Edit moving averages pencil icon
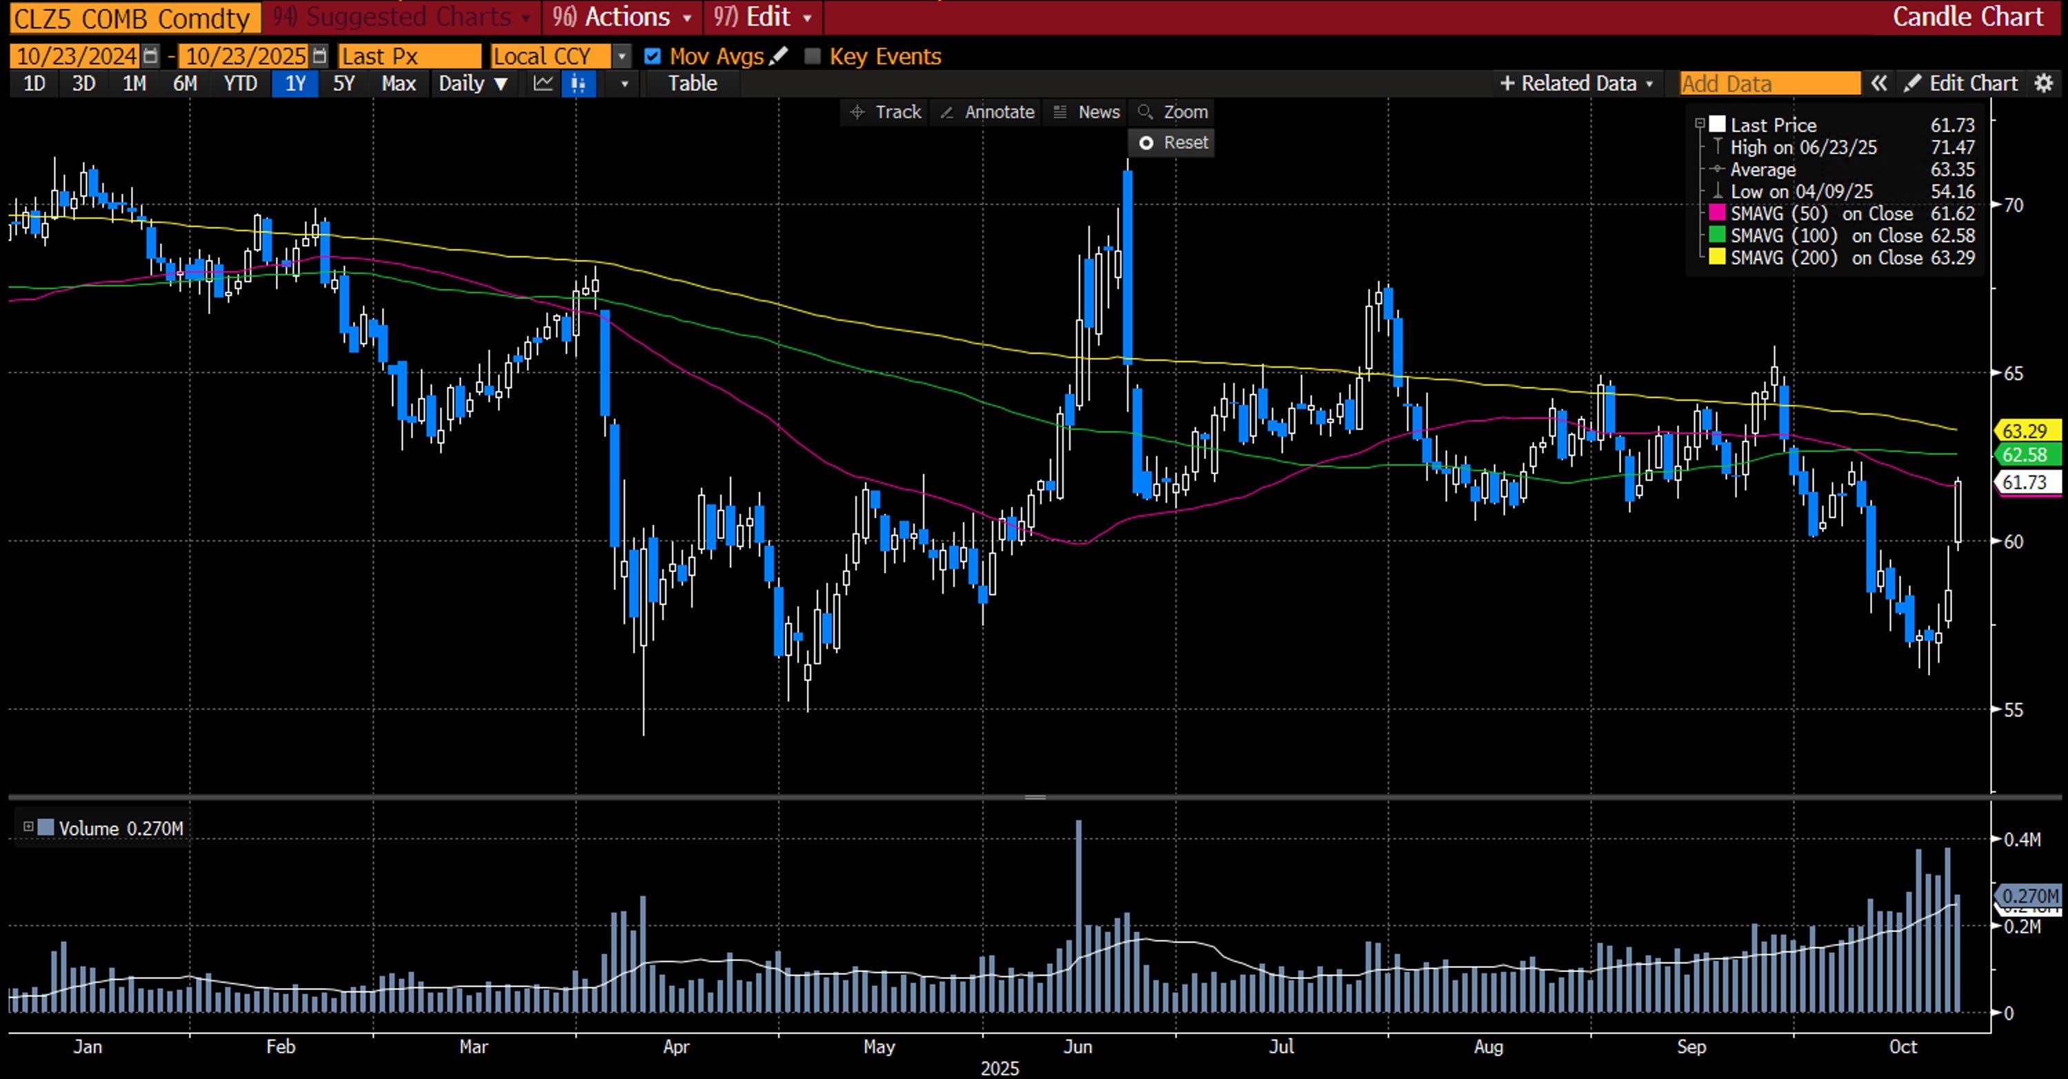 tap(778, 56)
